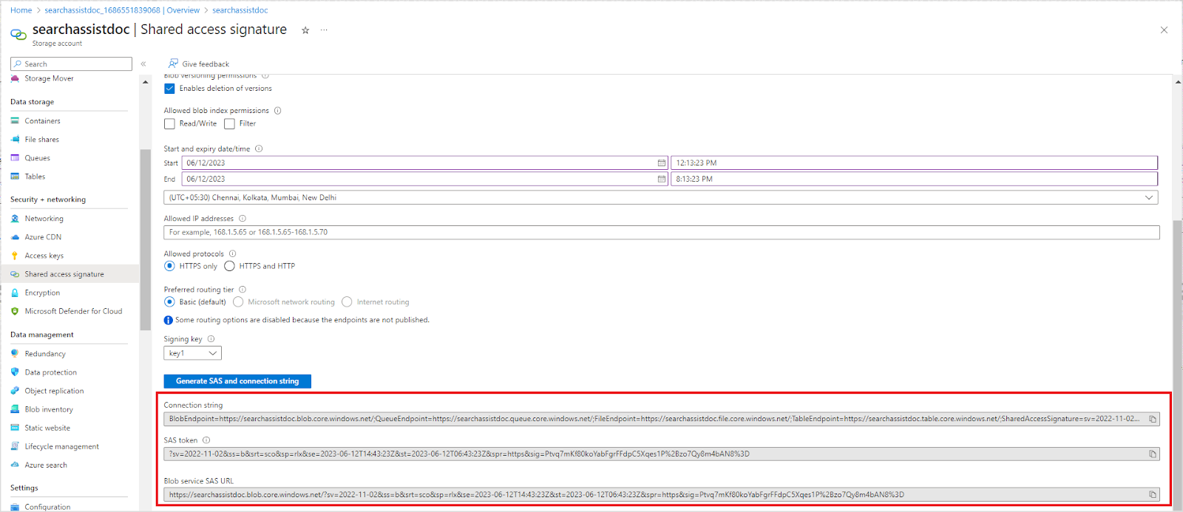Uncheck Enables deletion of versions
The height and width of the screenshot is (512, 1183).
(x=169, y=89)
